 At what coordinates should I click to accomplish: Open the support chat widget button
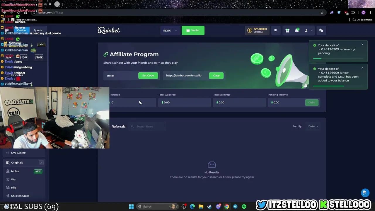click(365, 193)
